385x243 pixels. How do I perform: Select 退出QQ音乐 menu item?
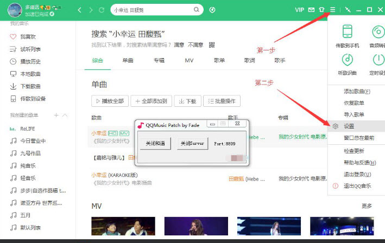point(357,186)
